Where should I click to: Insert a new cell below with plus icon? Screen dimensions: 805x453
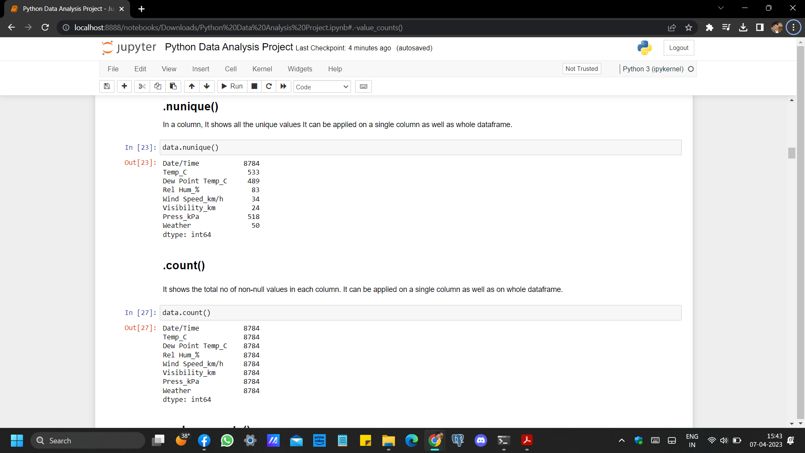coord(124,86)
